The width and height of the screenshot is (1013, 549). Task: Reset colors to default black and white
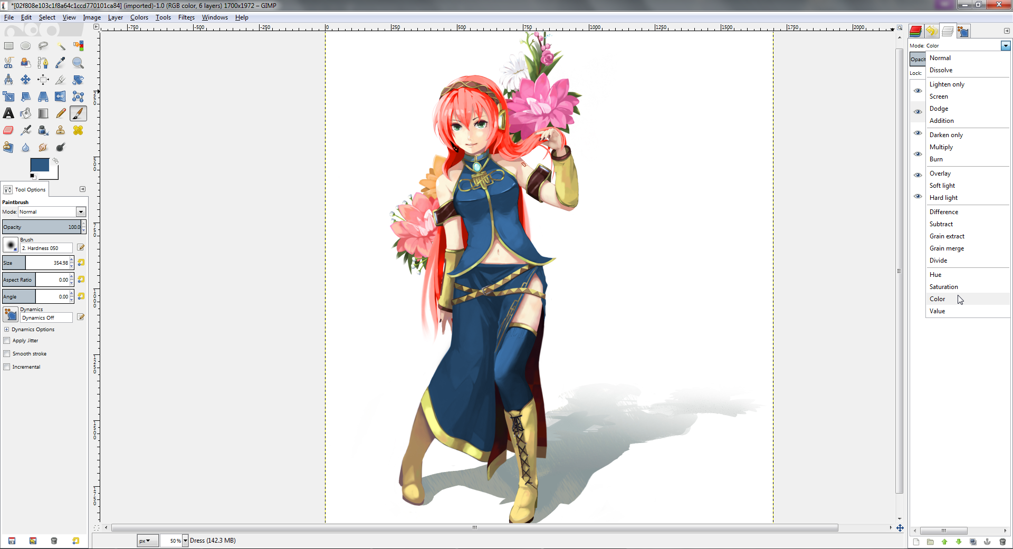[33, 176]
